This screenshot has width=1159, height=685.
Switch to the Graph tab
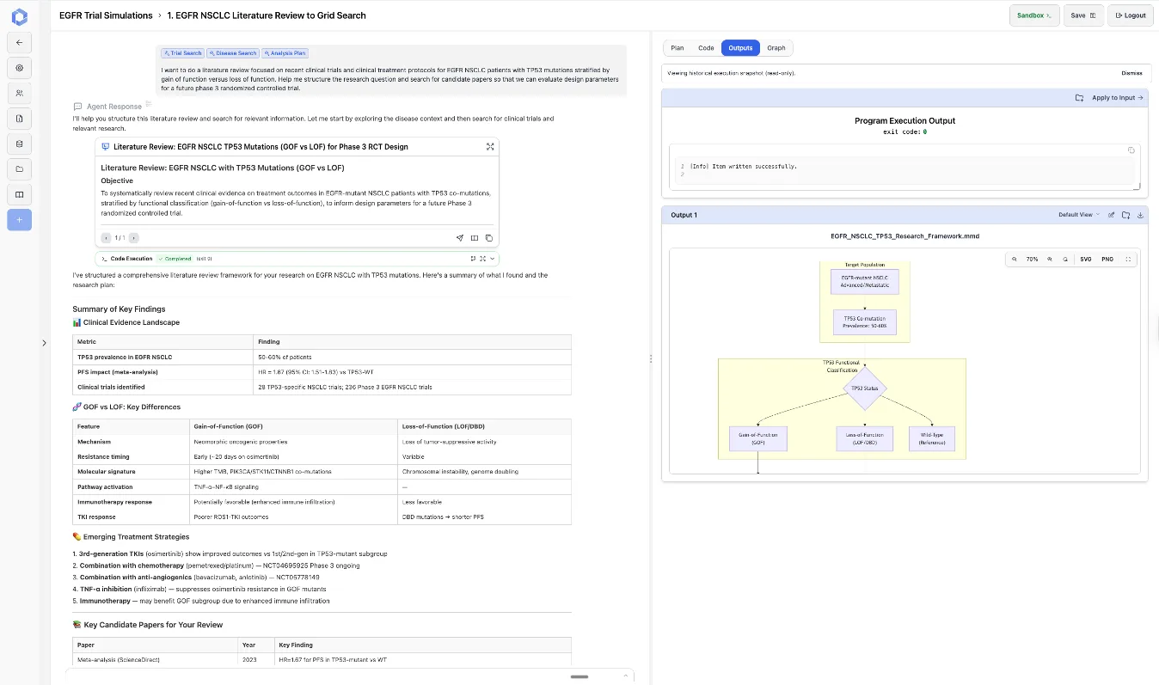[776, 48]
